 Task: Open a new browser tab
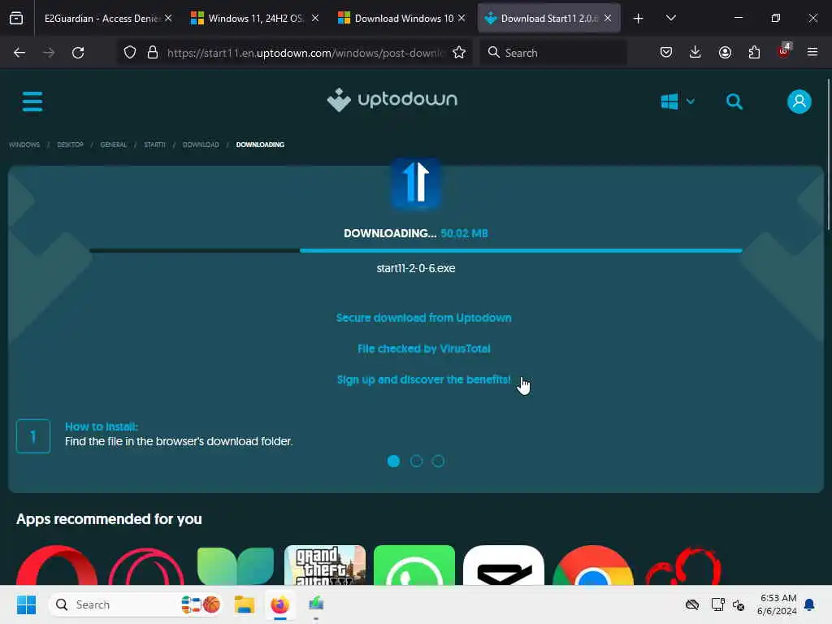[x=639, y=19]
